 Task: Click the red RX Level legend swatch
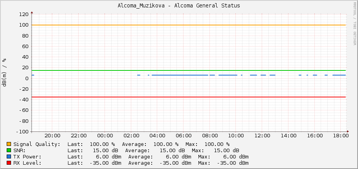click(9, 163)
